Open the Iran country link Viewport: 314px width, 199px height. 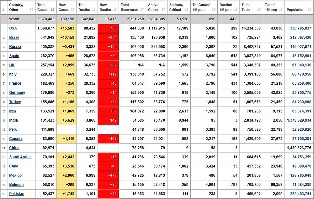coord(13,111)
